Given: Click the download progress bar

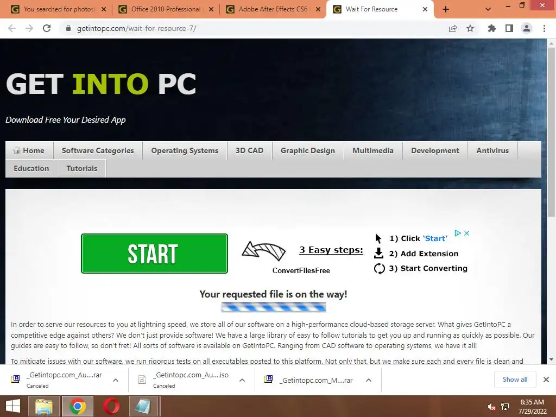Looking at the screenshot, I should click(274, 307).
